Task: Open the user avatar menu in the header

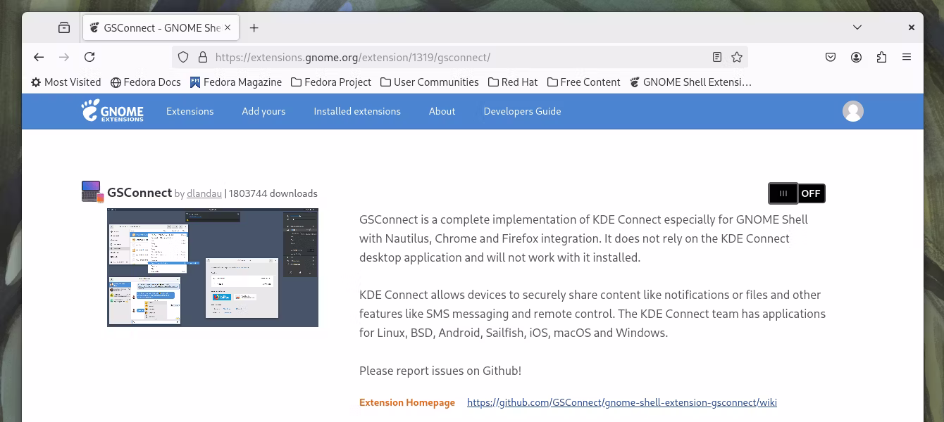Action: [x=852, y=111]
